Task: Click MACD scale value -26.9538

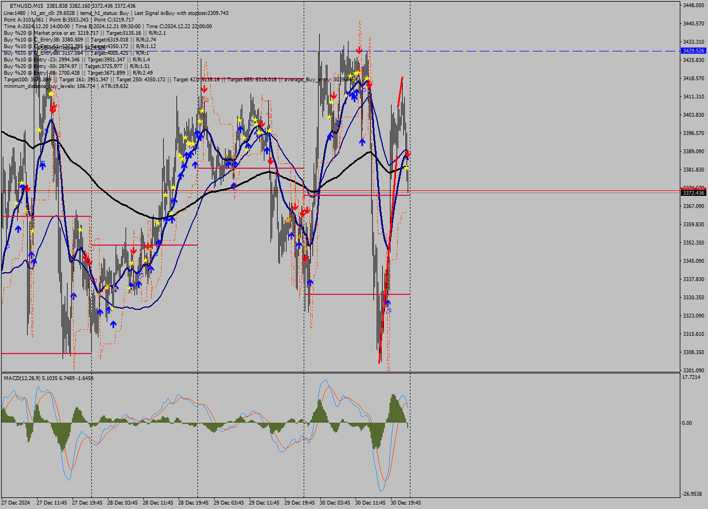Action: (693, 494)
